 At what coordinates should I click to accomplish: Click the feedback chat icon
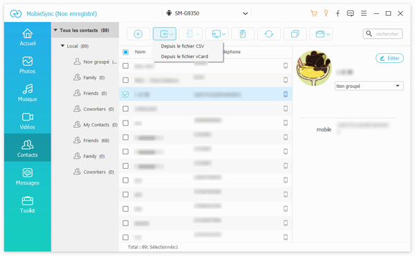351,13
